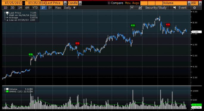Screen dimensions: 204x111
Task: Select the 1Y range tab
Action: pos(43,8)
